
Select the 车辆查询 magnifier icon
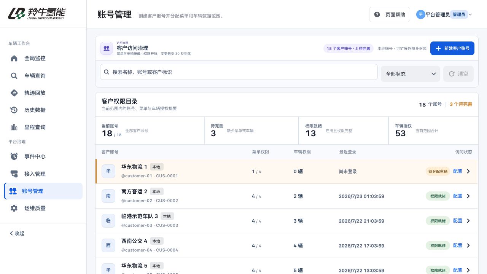[14, 76]
